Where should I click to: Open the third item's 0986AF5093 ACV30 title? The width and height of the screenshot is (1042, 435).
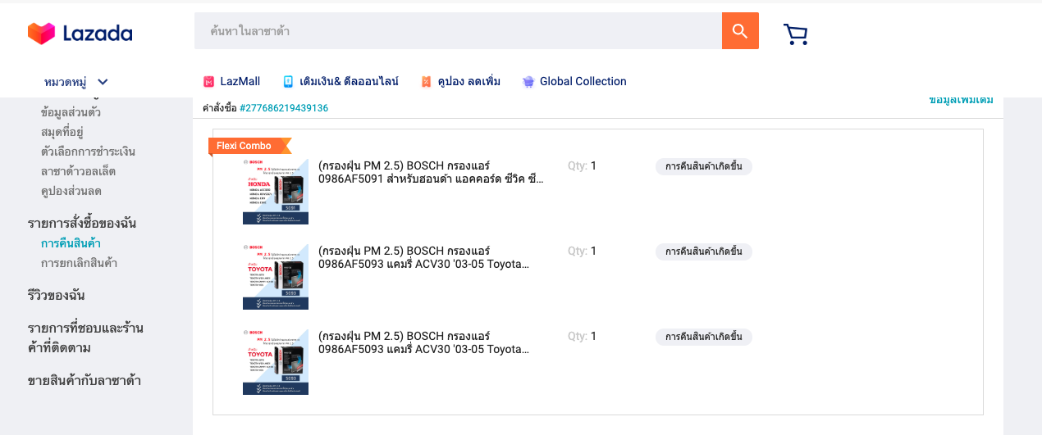tap(424, 342)
